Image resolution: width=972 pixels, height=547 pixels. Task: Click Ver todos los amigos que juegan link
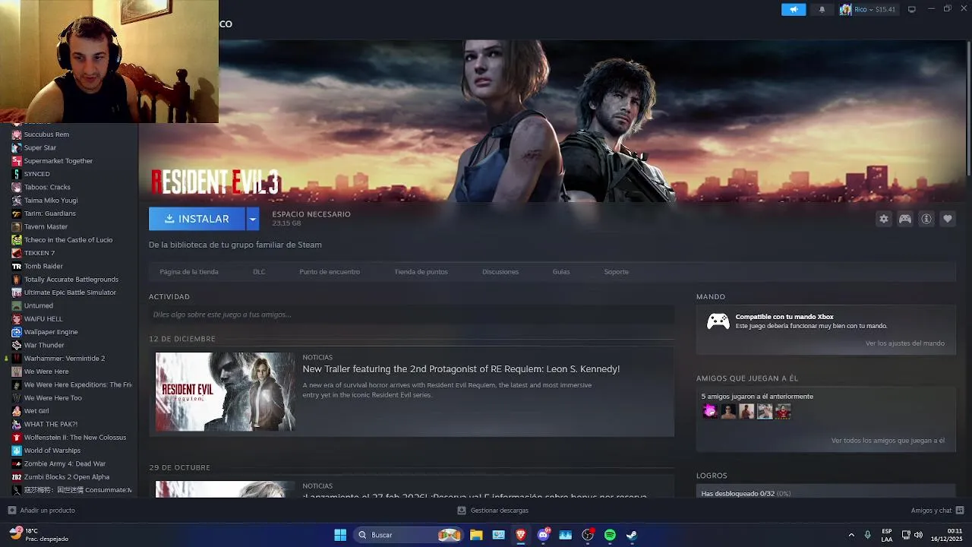point(888,441)
